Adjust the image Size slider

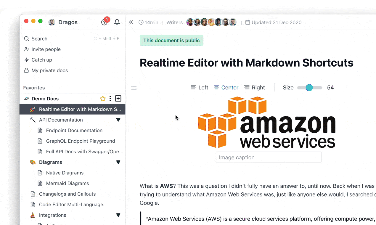(309, 88)
